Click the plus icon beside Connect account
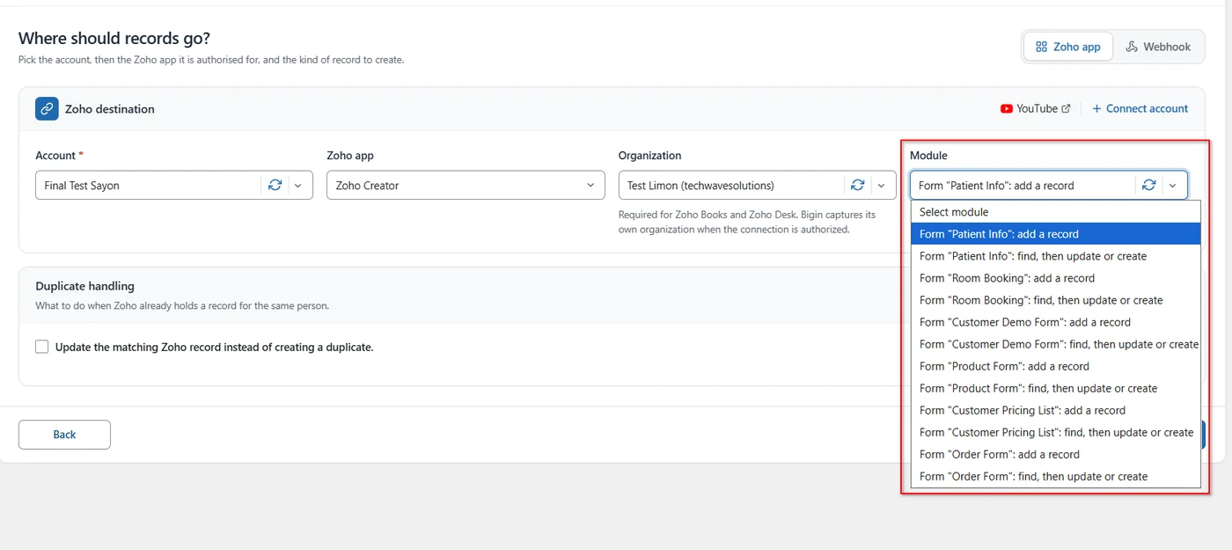 click(x=1096, y=109)
